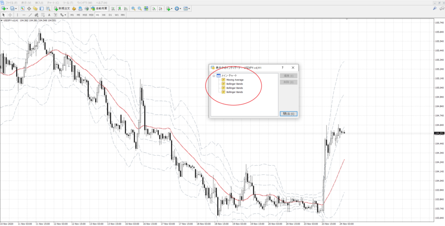Zoom in the chart with magnifier plus
This screenshot has height=226, width=445.
[x=133, y=9]
